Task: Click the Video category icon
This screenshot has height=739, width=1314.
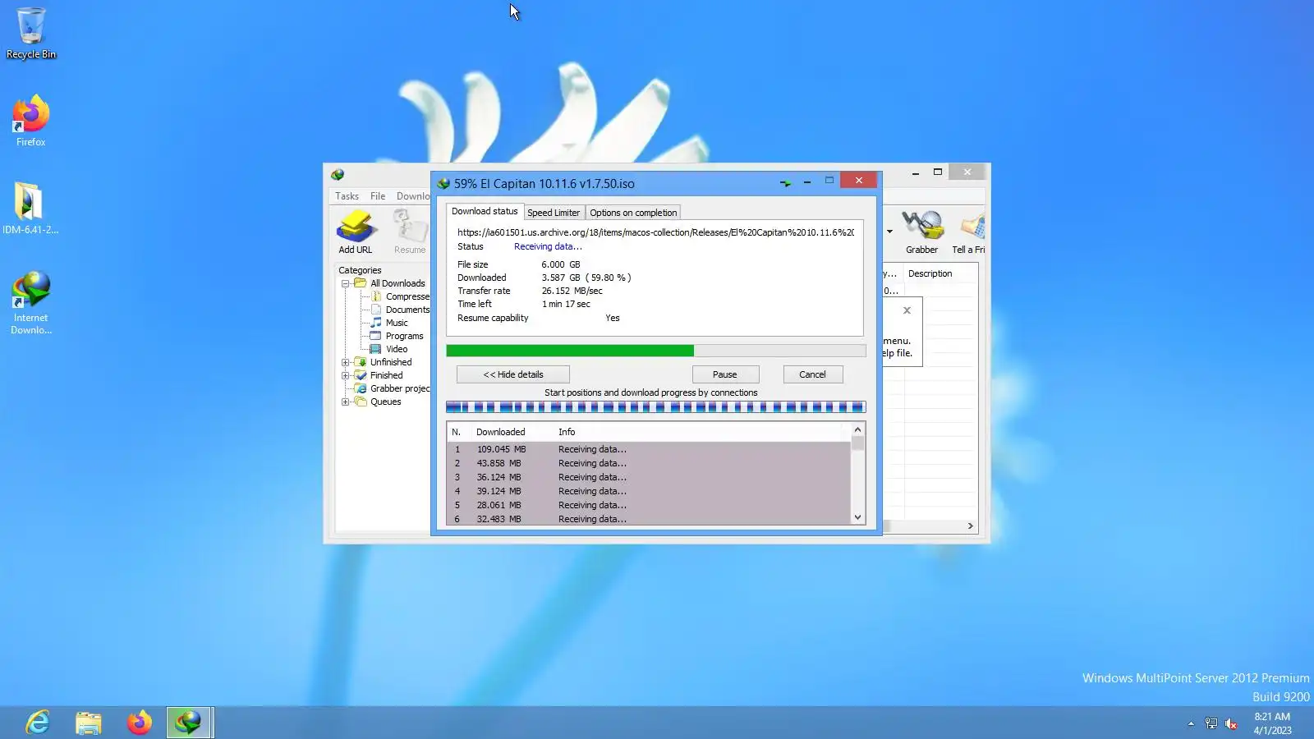Action: pos(375,349)
